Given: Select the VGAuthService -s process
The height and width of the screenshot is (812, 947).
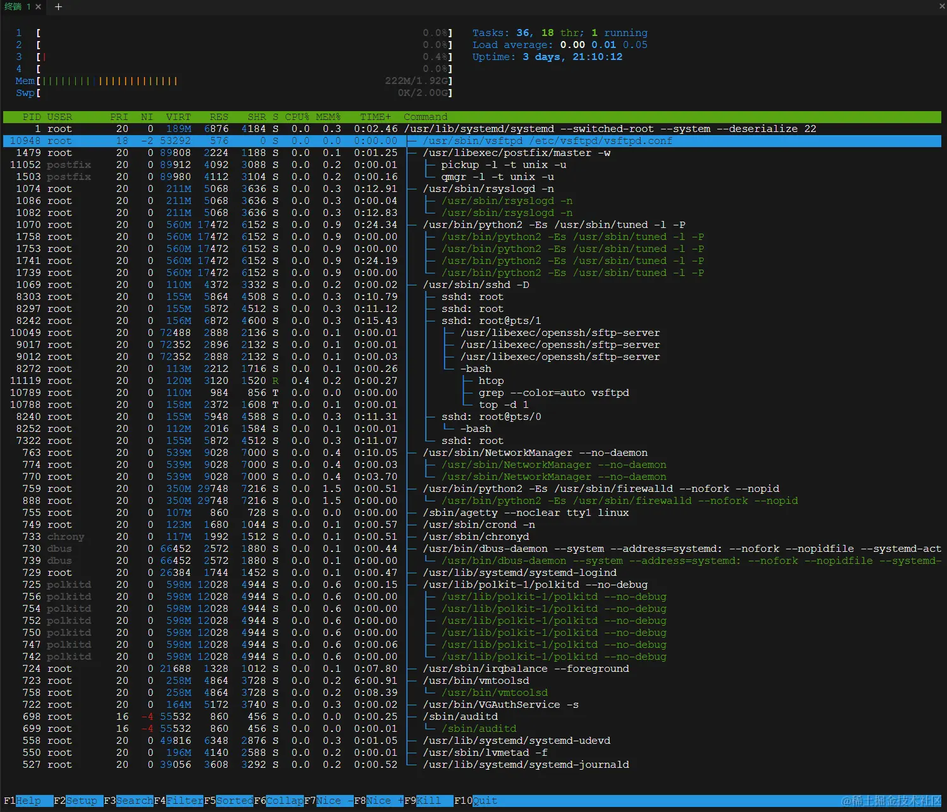Looking at the screenshot, I should point(472,705).
